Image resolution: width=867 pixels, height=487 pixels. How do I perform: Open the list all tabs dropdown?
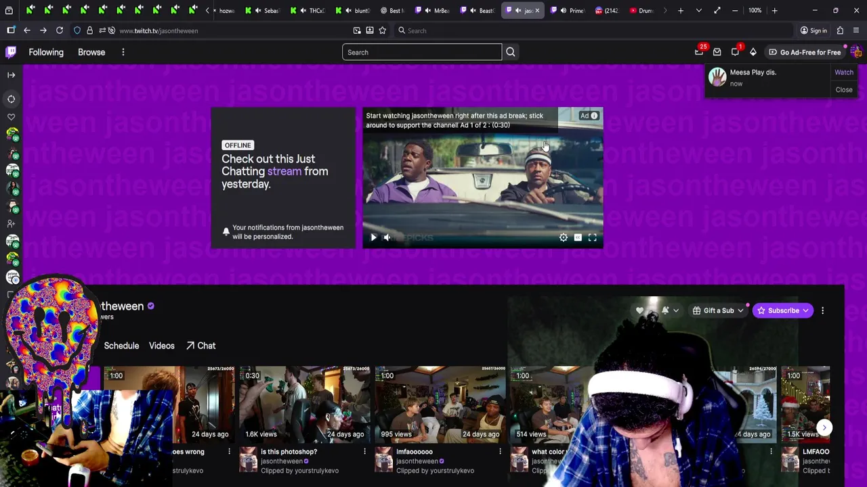pyautogui.click(x=699, y=11)
